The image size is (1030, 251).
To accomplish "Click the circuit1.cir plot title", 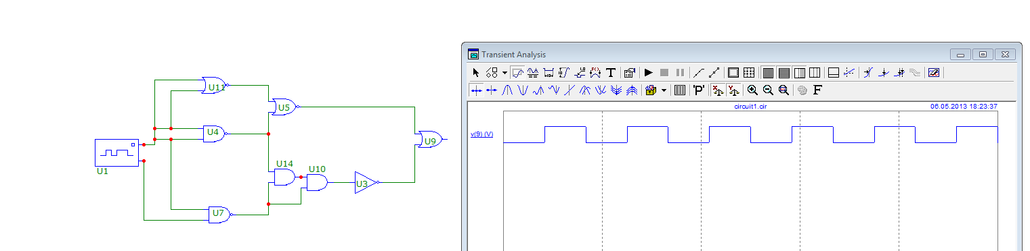I will 750,106.
